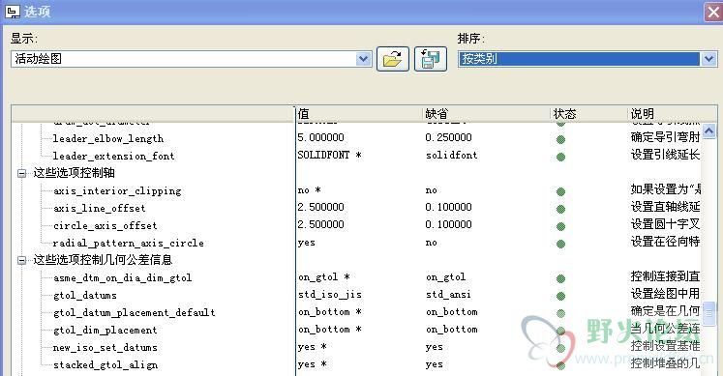Click the 2.500000 value of circle_axis_offset
723x376 pixels.
[x=321, y=224]
